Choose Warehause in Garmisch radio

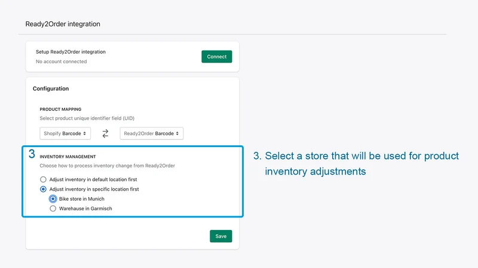(53, 208)
